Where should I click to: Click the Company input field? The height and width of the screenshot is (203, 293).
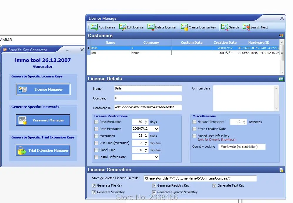click(148, 98)
